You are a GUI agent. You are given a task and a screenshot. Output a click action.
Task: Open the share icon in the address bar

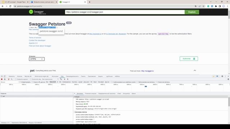coord(200,6)
